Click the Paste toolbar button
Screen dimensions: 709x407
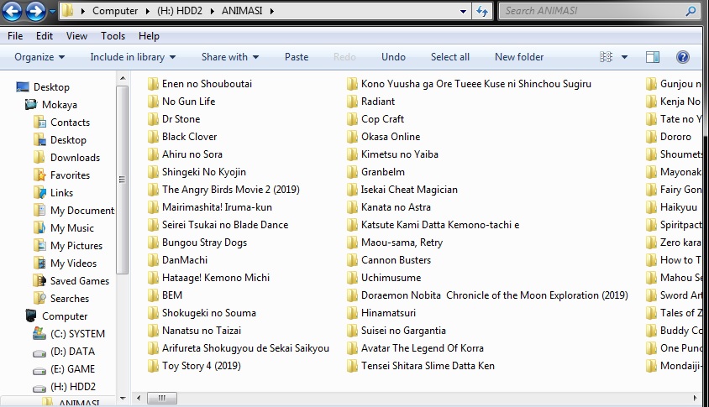(x=297, y=57)
